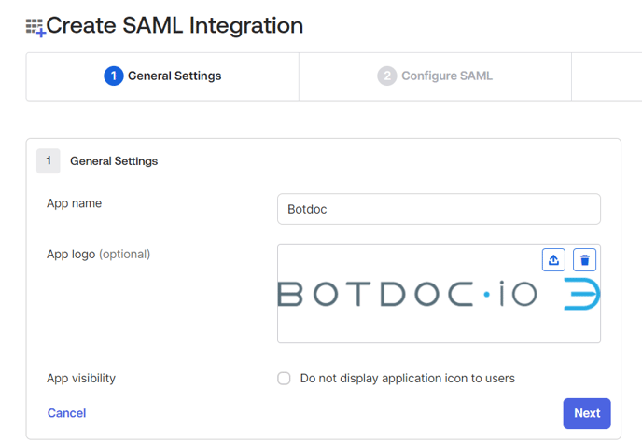Click the General Settings section heading
This screenshot has width=642, height=443.
click(x=114, y=161)
